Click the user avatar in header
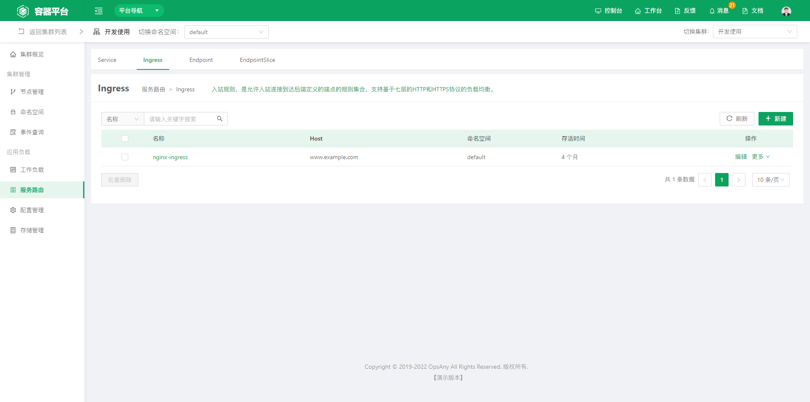Screen dimensions: 810x402 [786, 11]
